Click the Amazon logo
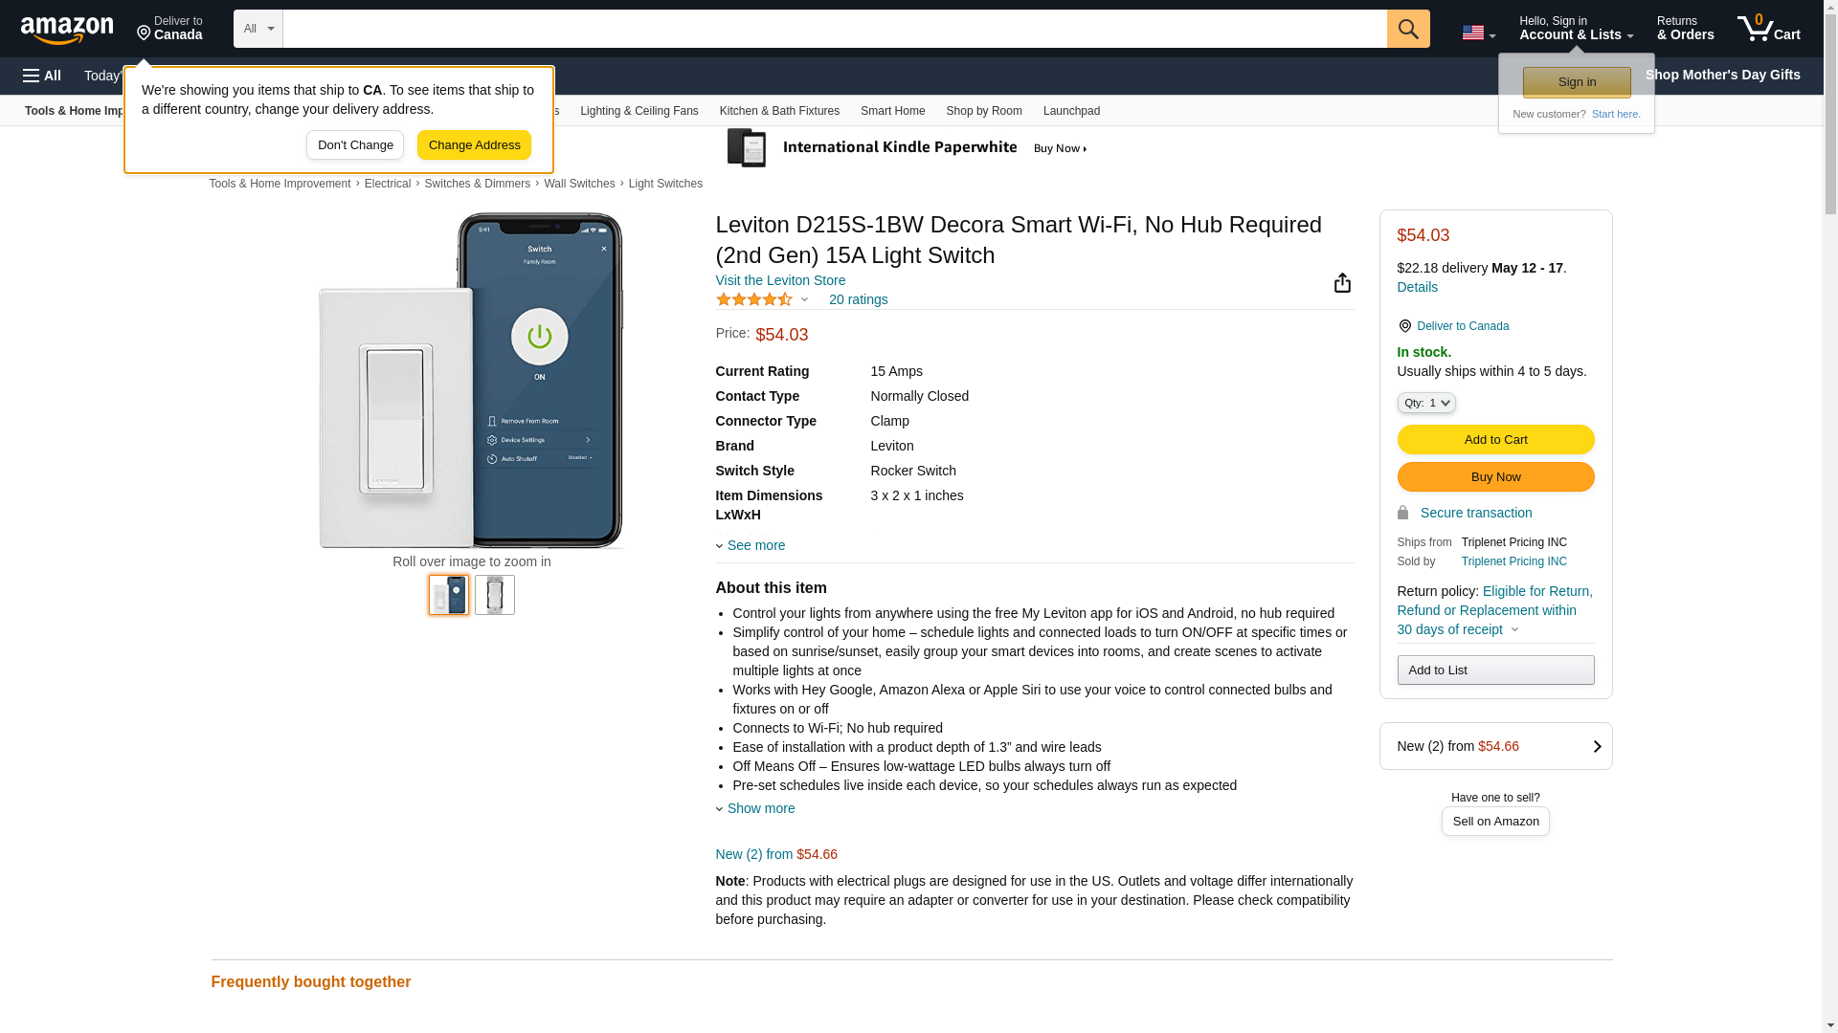The image size is (1838, 1033). pyautogui.click(x=67, y=30)
